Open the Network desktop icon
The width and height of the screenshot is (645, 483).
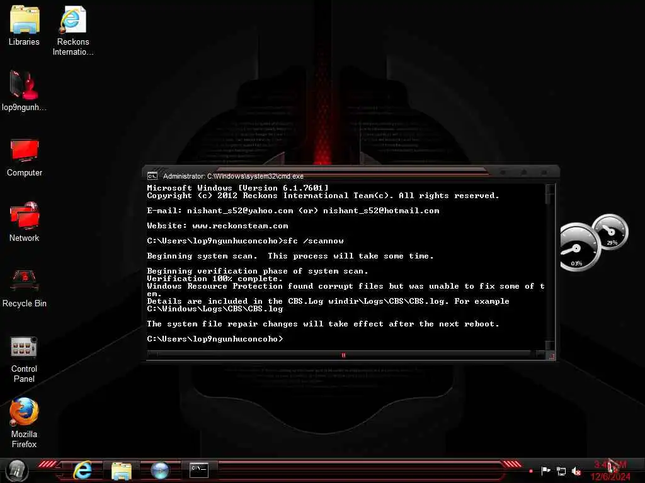pyautogui.click(x=25, y=222)
